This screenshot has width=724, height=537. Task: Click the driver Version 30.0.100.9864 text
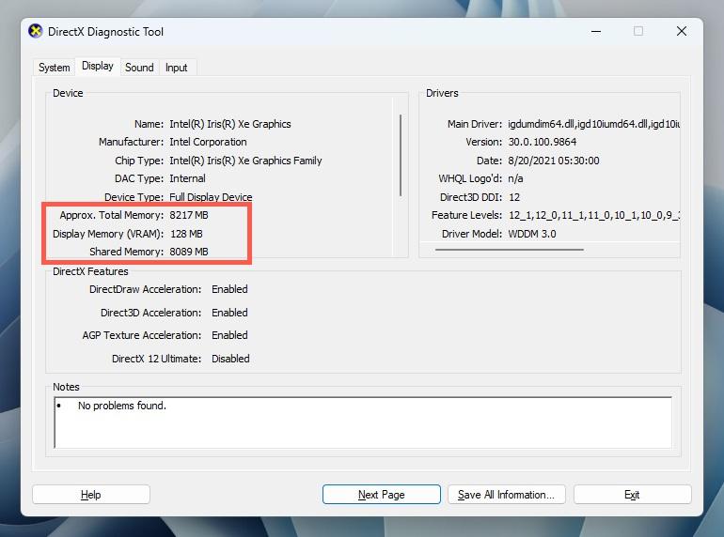click(542, 143)
